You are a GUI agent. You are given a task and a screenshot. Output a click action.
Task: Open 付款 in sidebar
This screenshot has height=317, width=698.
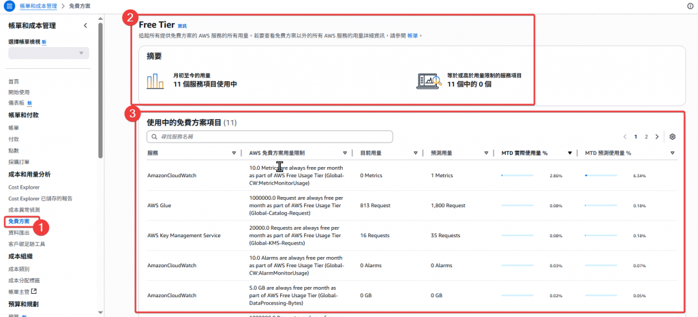pos(14,139)
